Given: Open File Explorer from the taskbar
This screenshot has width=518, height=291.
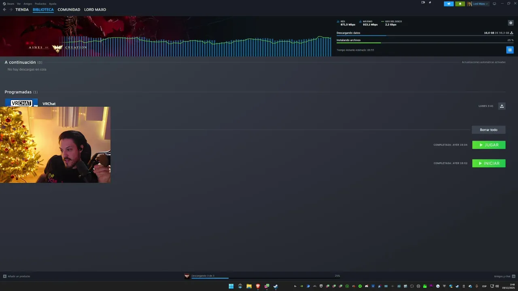Looking at the screenshot, I should (249, 286).
